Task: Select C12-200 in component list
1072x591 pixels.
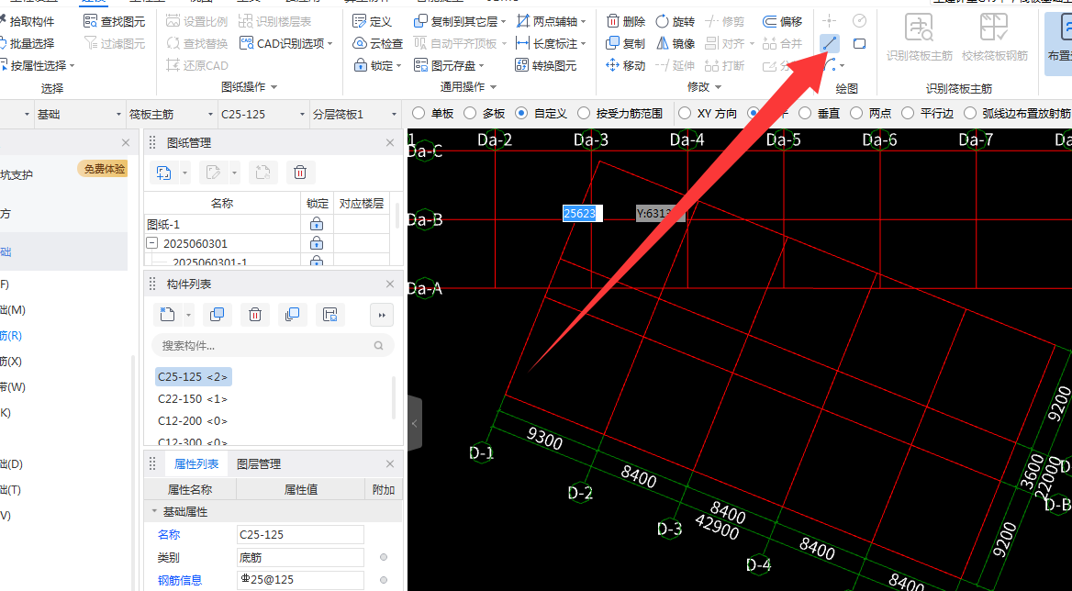Action: [193, 421]
